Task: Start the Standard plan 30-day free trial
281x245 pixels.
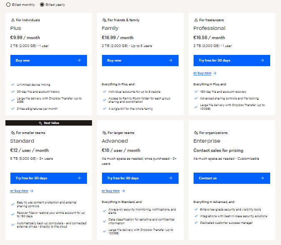Action: [49, 178]
